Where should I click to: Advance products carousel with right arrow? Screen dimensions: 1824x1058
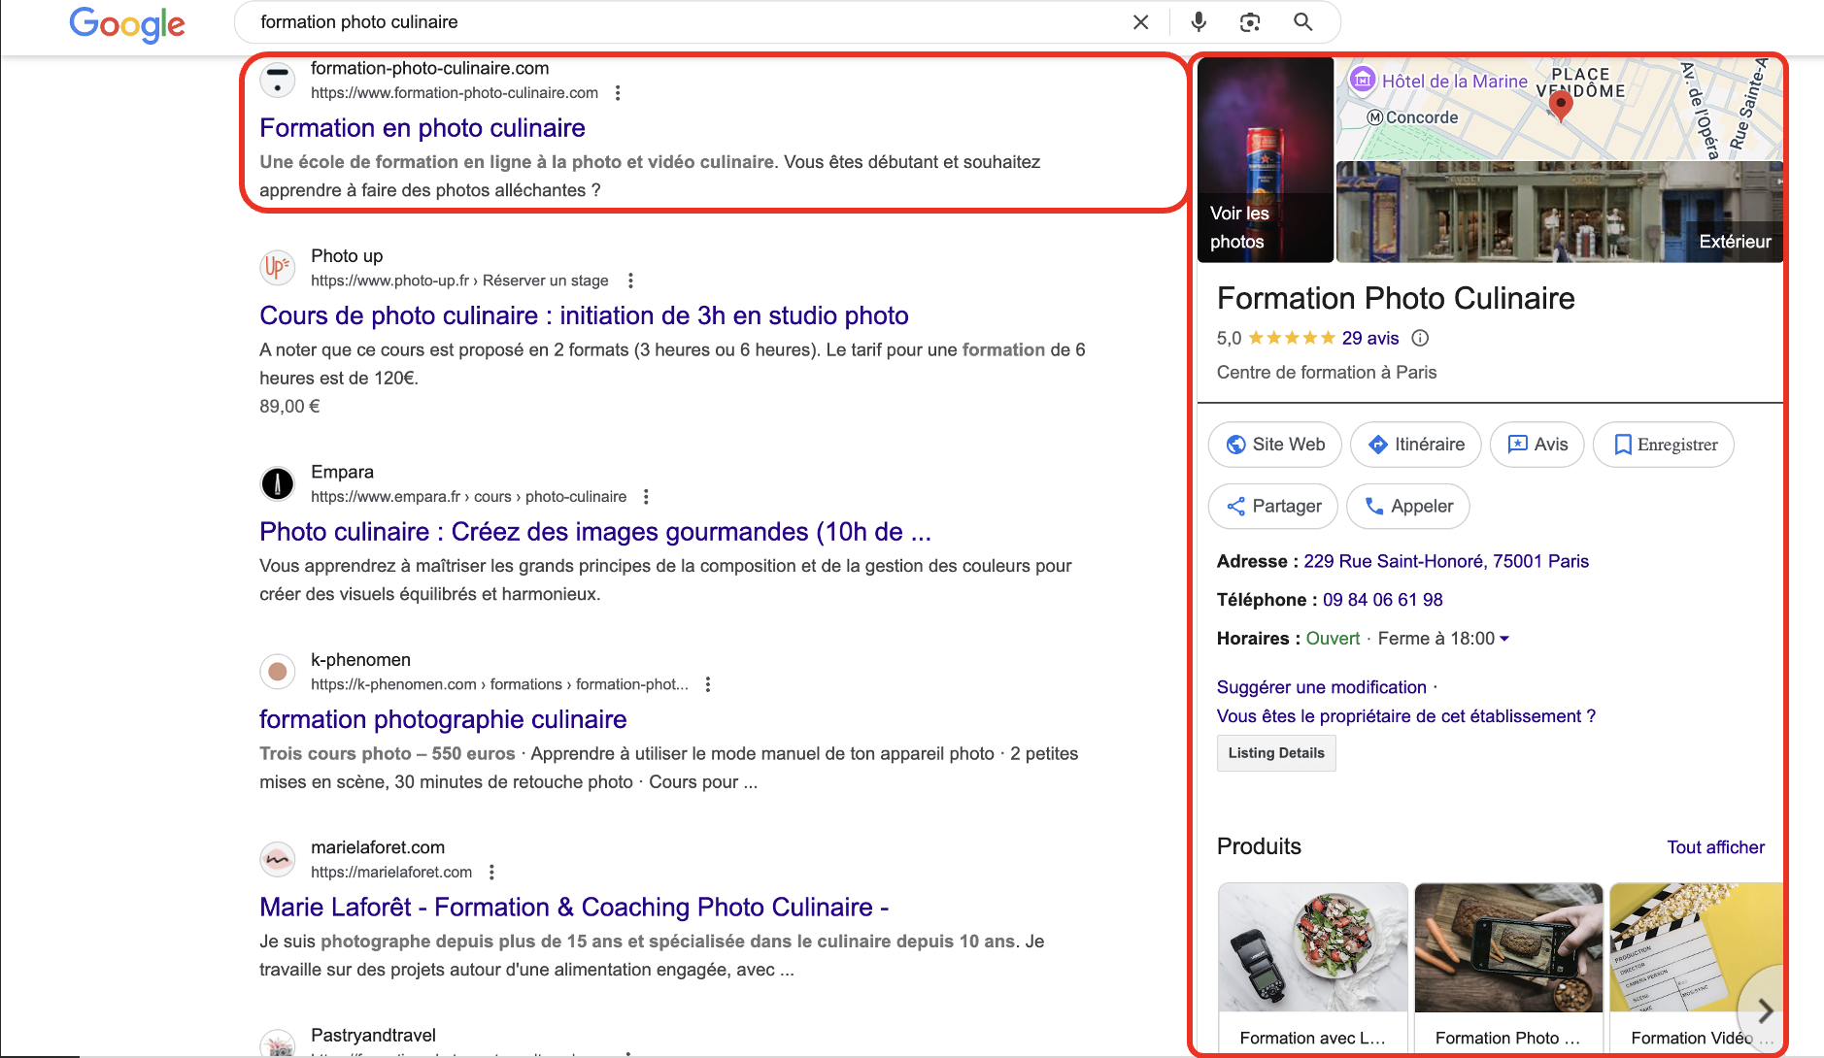click(x=1765, y=1010)
